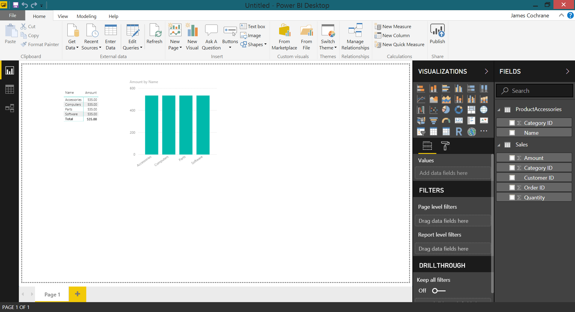Click New Measure

click(393, 26)
